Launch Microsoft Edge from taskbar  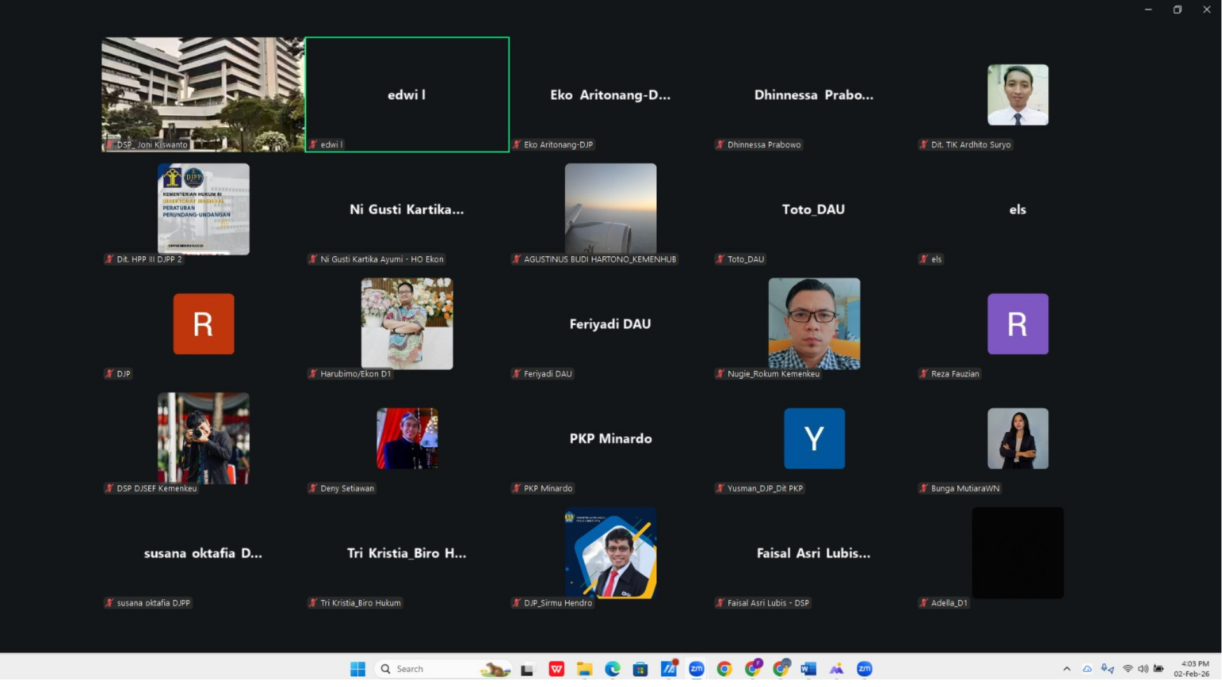point(612,669)
